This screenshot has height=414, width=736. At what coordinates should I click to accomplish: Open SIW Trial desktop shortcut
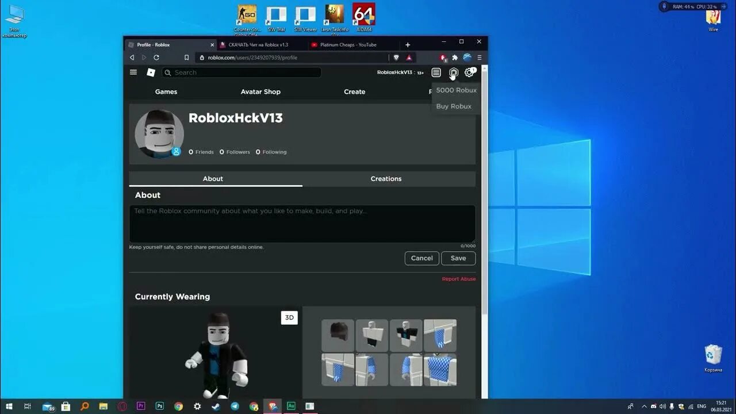pyautogui.click(x=277, y=19)
